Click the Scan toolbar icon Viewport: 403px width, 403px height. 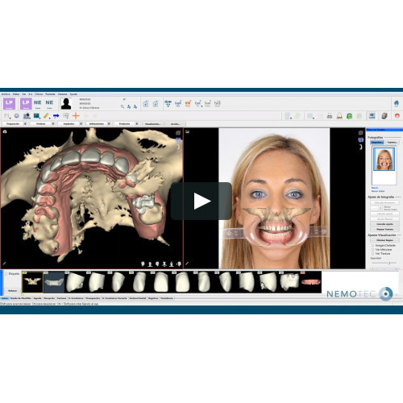[208, 104]
